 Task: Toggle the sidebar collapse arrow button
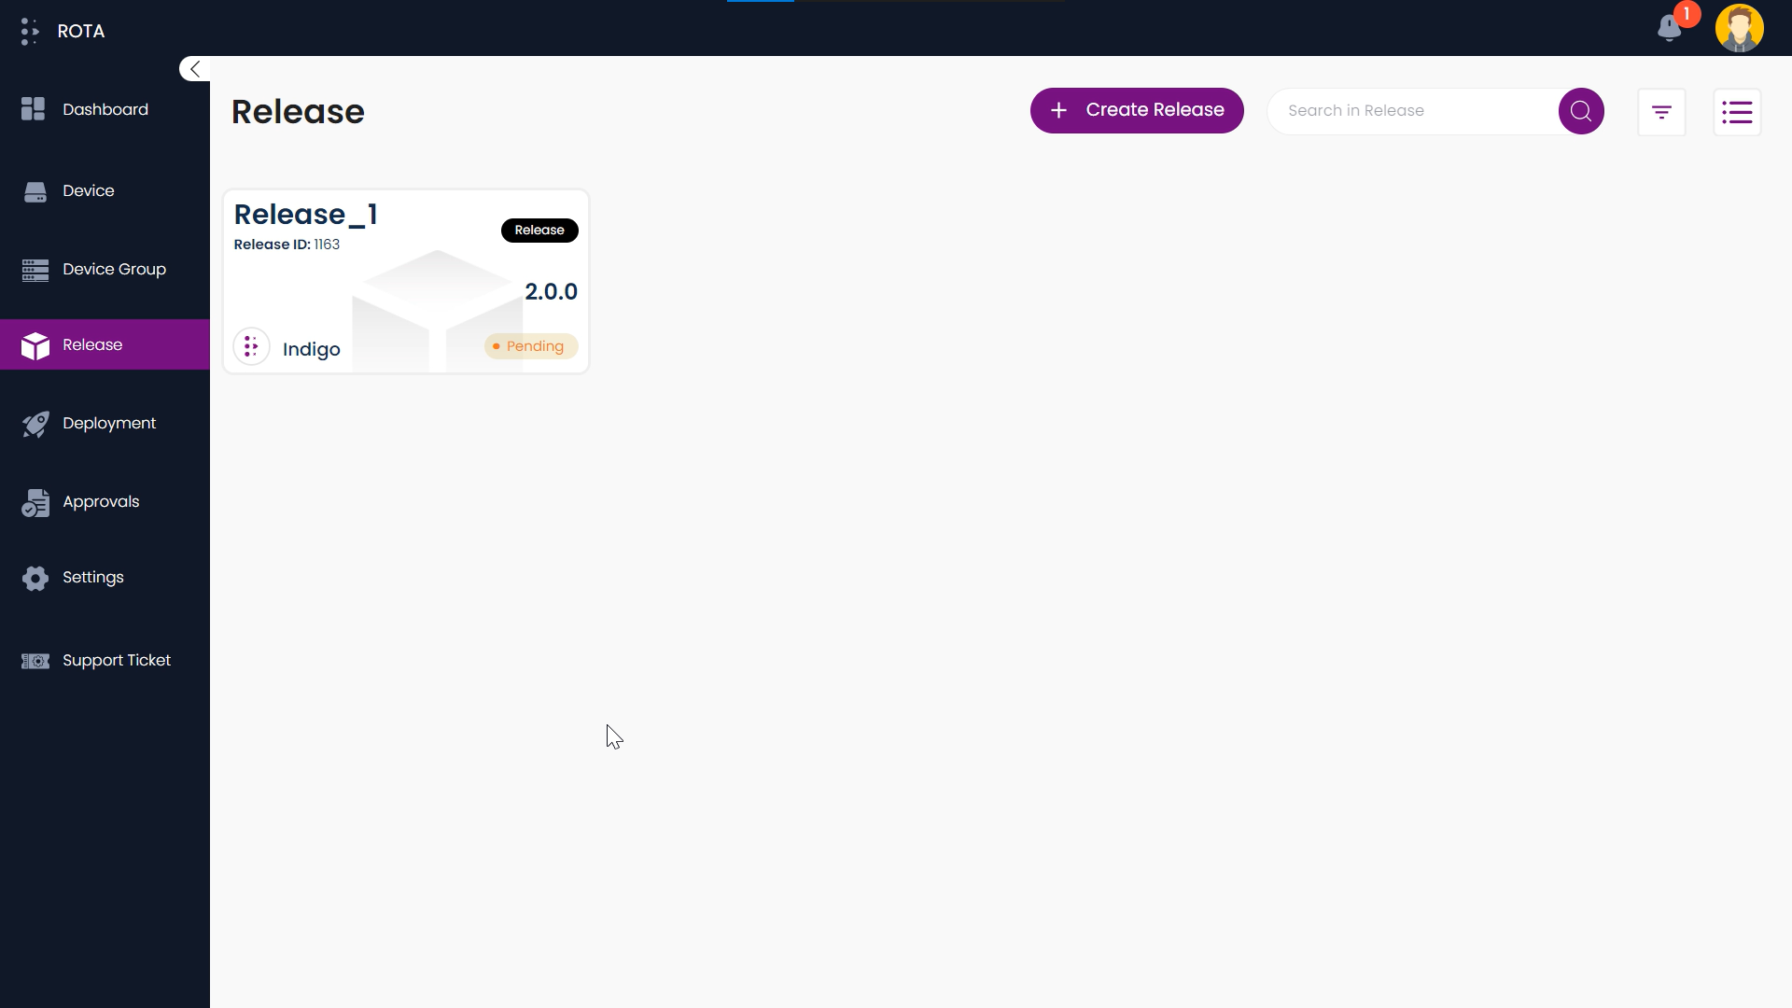click(194, 69)
